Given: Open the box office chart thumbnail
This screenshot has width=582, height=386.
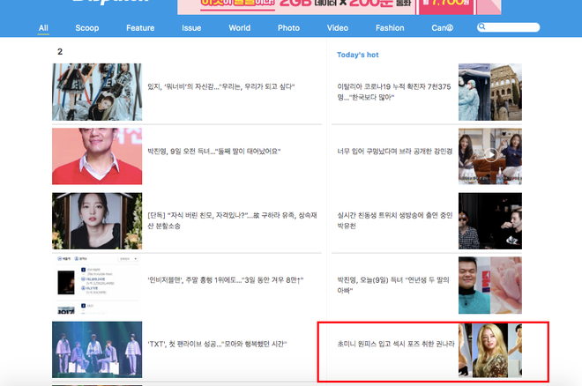Looking at the screenshot, I should click(x=97, y=285).
